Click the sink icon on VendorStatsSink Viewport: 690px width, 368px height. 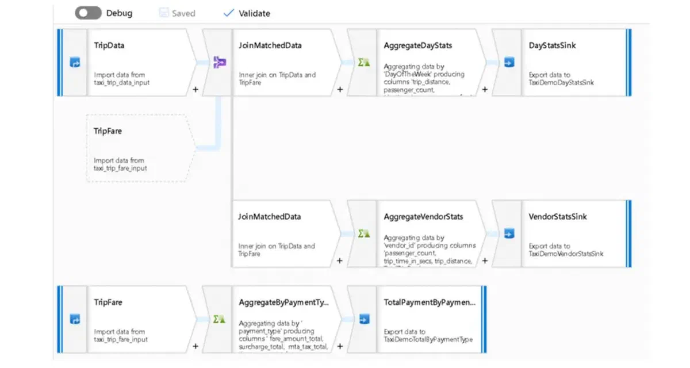(508, 233)
